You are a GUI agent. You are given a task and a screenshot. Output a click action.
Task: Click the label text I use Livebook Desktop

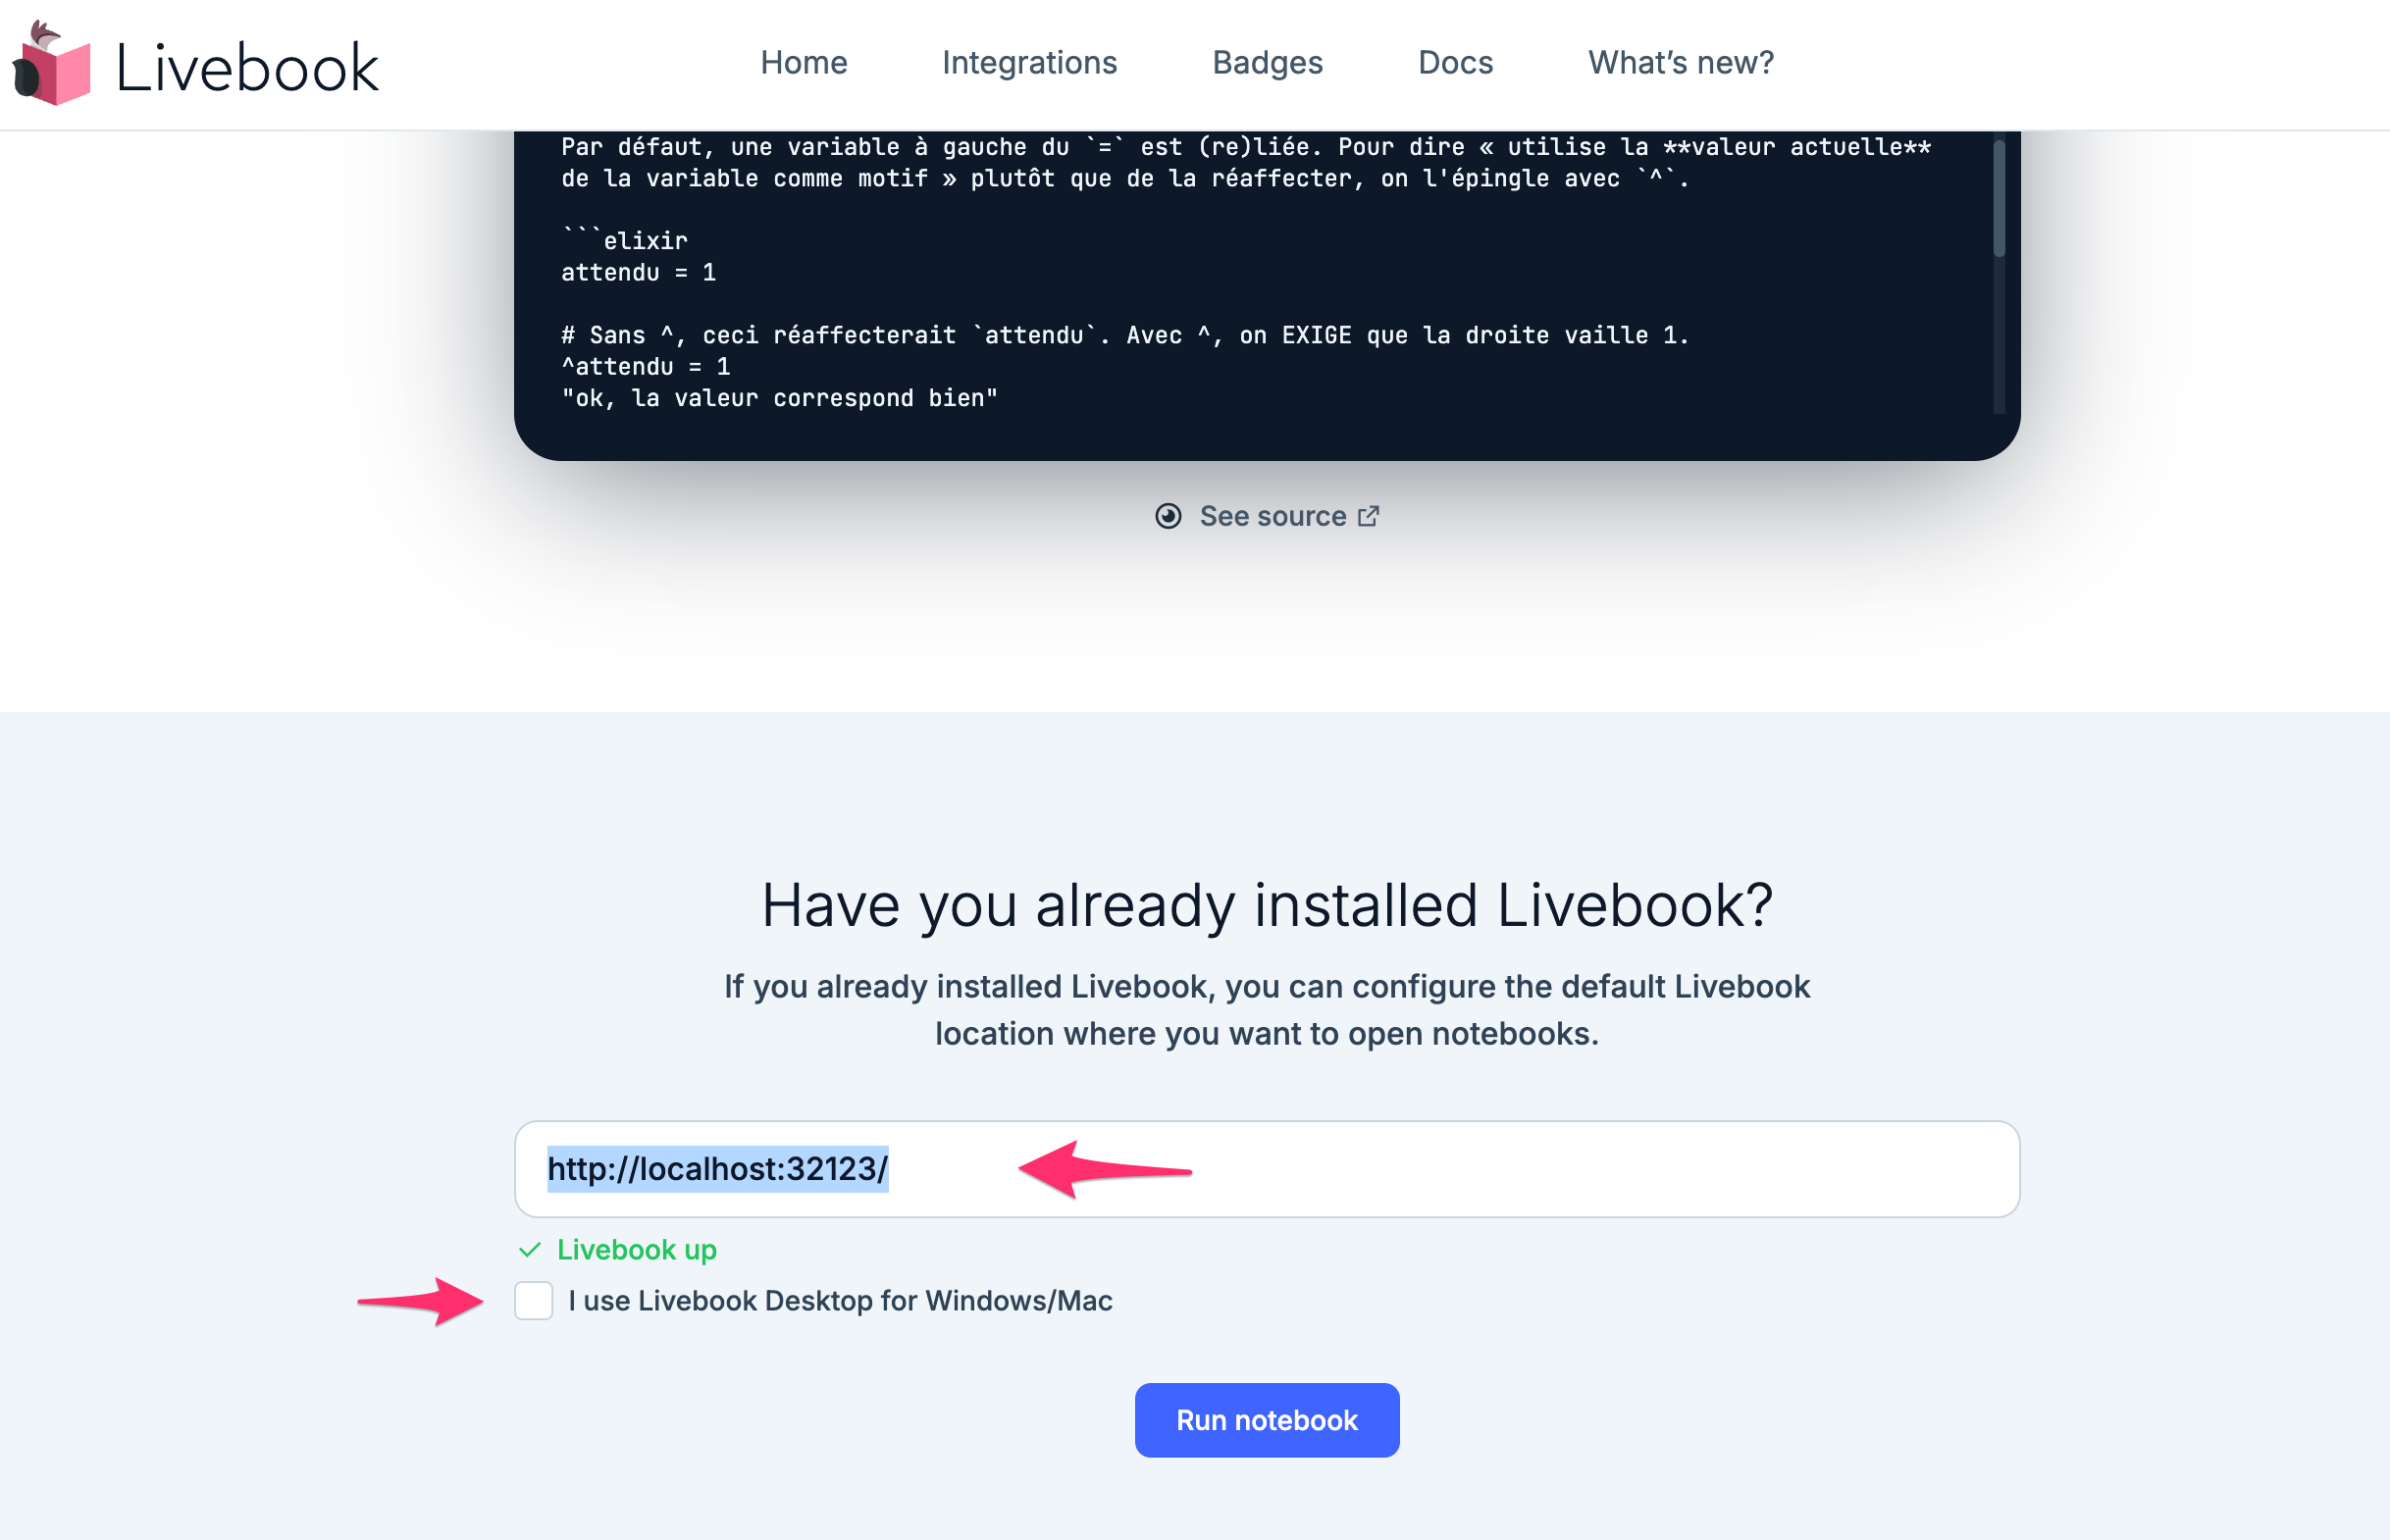[x=840, y=1300]
